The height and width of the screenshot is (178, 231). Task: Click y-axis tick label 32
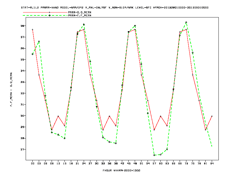tap(22, 93)
